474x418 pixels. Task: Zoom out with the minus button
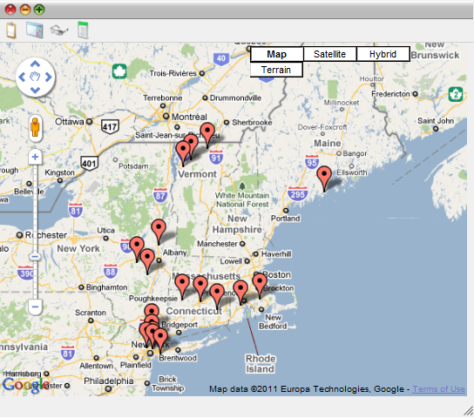(x=35, y=307)
